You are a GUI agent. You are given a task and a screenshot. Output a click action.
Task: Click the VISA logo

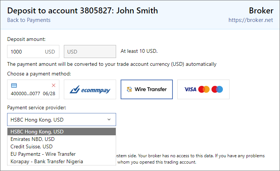[x=190, y=89]
